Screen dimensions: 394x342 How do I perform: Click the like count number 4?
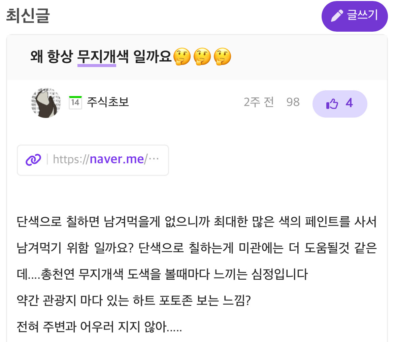349,103
